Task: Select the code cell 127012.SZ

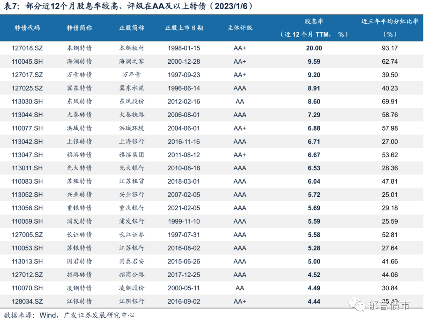Action: (27, 275)
